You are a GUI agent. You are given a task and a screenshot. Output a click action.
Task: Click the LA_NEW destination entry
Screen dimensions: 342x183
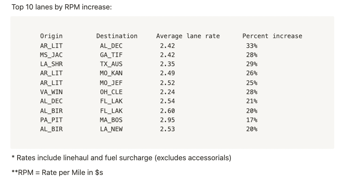[x=111, y=129]
